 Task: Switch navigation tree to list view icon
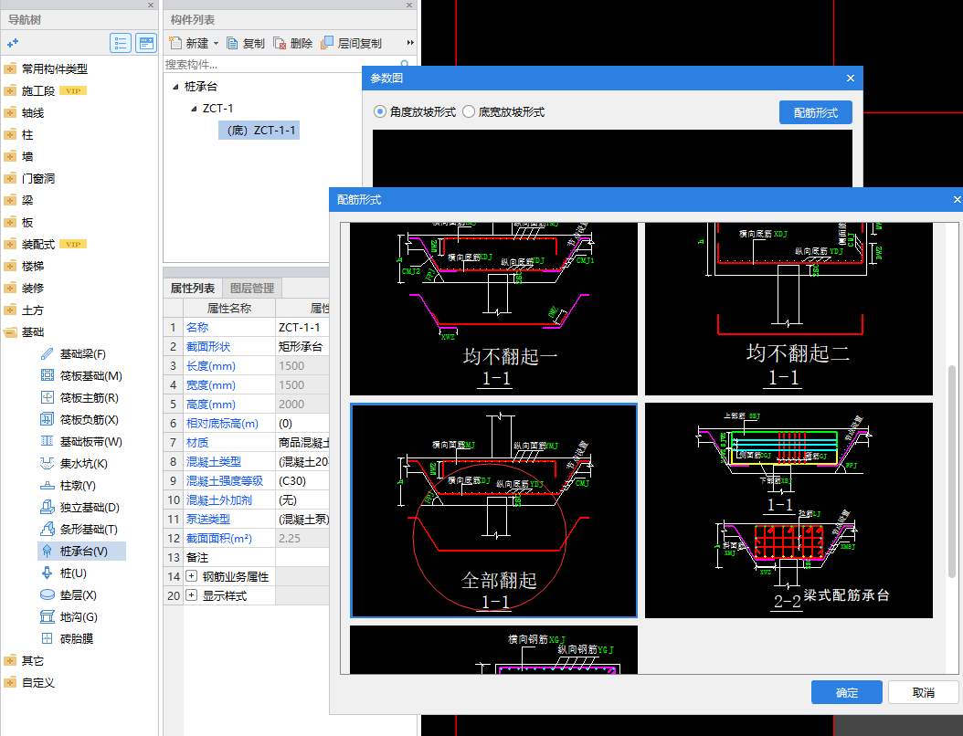(121, 43)
